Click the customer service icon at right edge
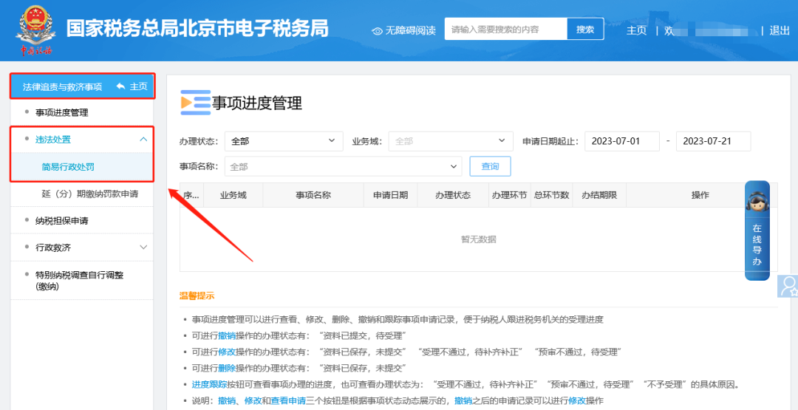The width and height of the screenshot is (798, 410). coord(788,286)
